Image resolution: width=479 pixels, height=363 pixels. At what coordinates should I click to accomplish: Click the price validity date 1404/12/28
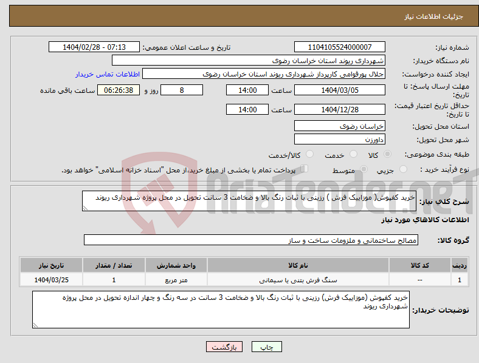(x=340, y=109)
